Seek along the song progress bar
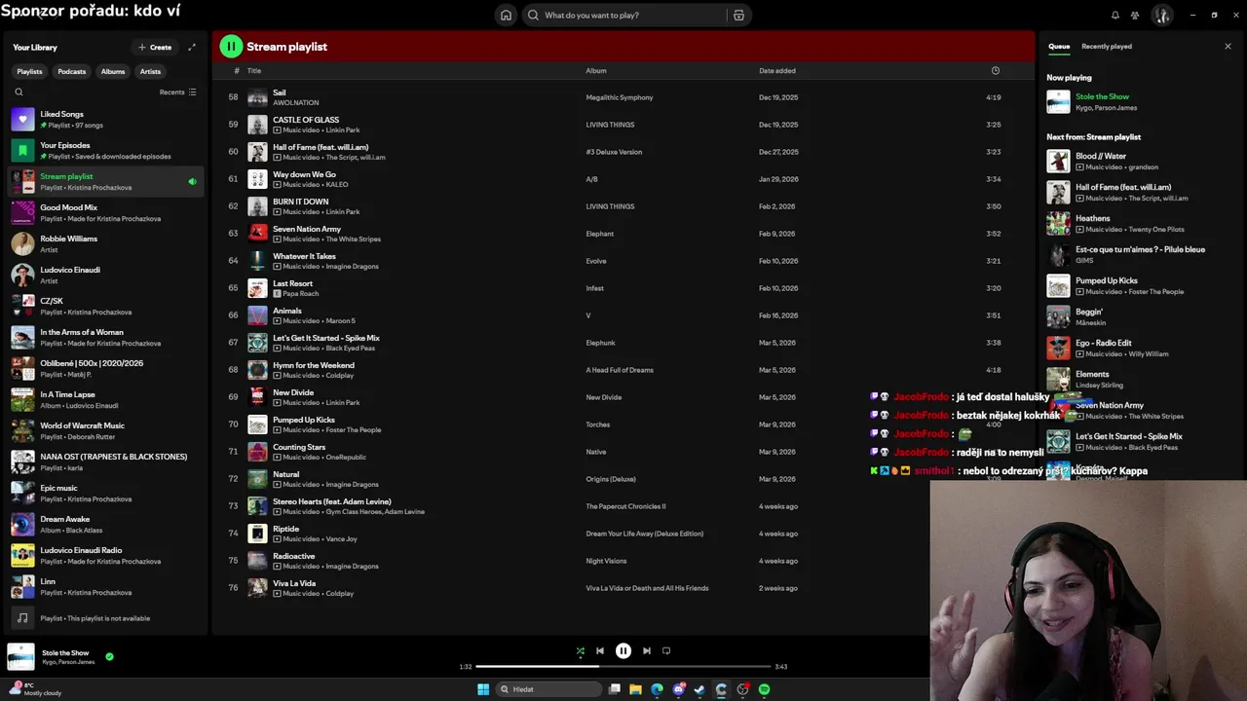 point(623,667)
